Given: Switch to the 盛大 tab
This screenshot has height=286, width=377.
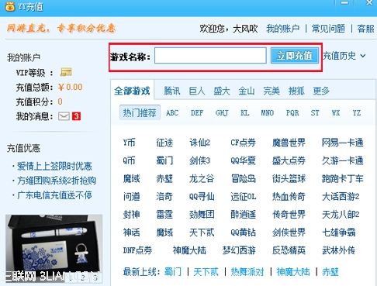Looking at the screenshot, I should coord(222,91).
